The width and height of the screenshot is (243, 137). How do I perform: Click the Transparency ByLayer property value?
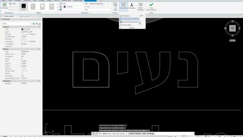tap(31, 44)
